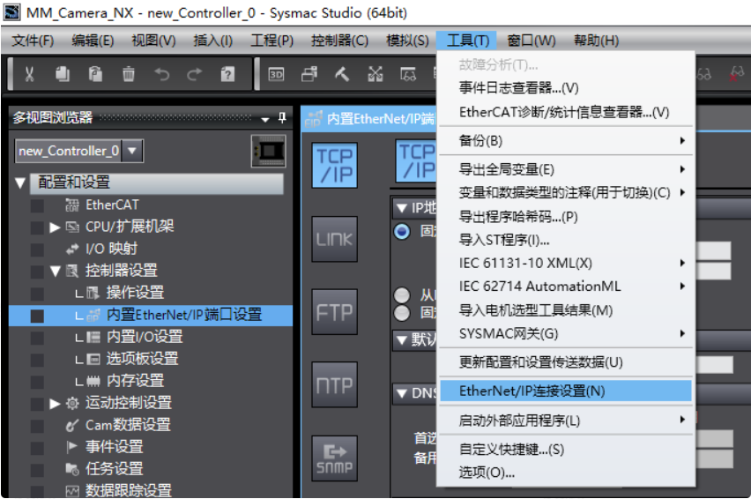This screenshot has width=751, height=499.
Task: Click the Build hammer toolbar icon
Action: (341, 74)
